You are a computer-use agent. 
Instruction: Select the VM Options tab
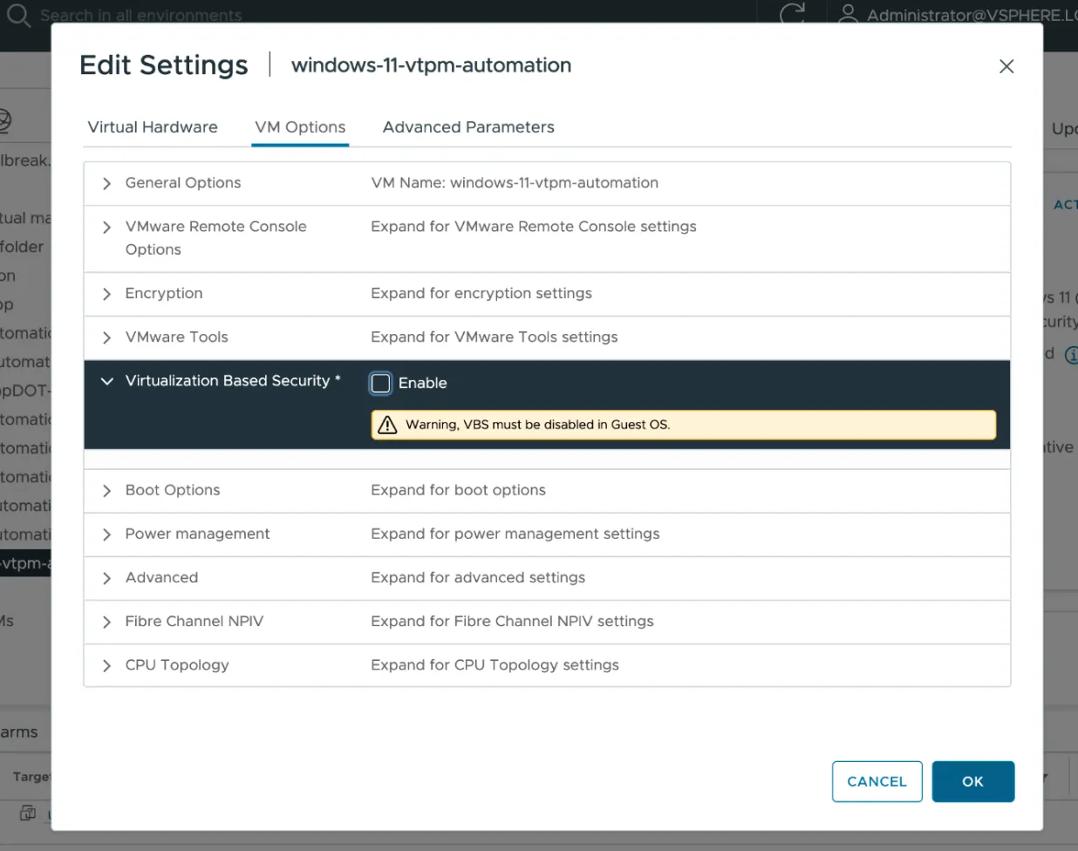coord(300,127)
